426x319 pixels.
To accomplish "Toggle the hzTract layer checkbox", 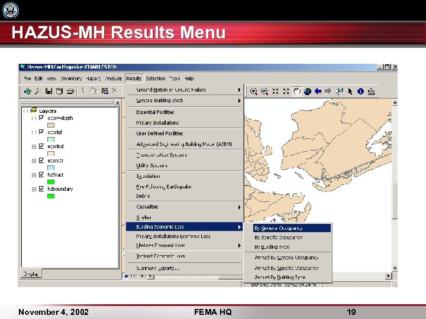I will point(41,174).
